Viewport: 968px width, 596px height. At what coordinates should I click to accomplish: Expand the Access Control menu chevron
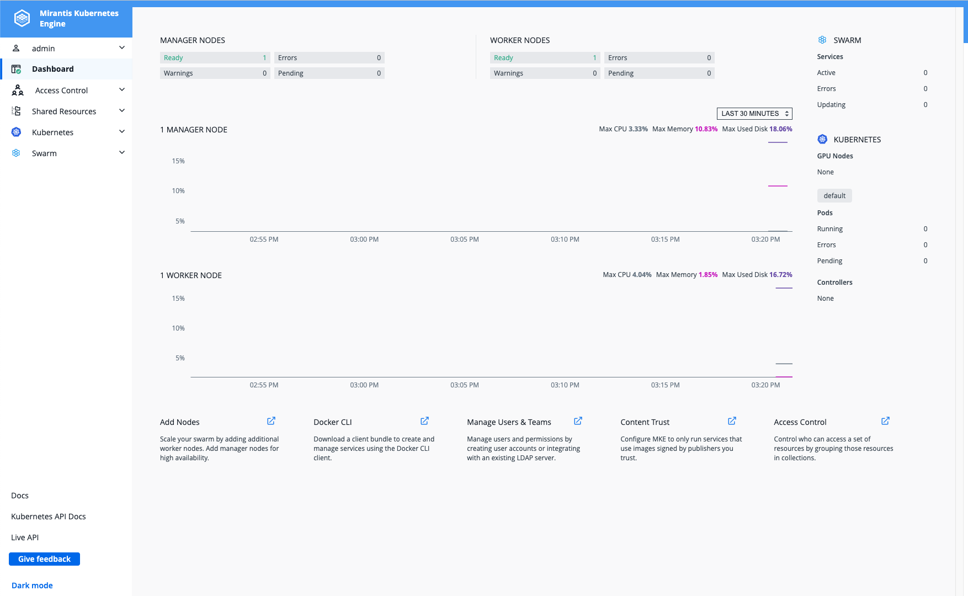122,89
